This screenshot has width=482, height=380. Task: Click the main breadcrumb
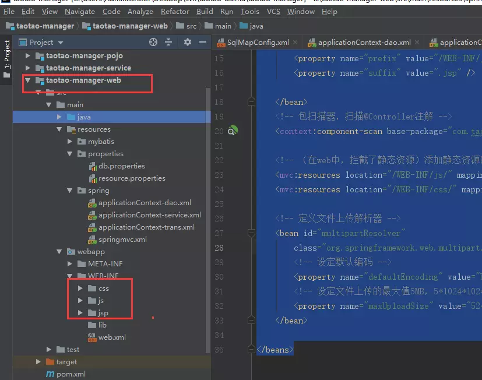tap(218, 26)
